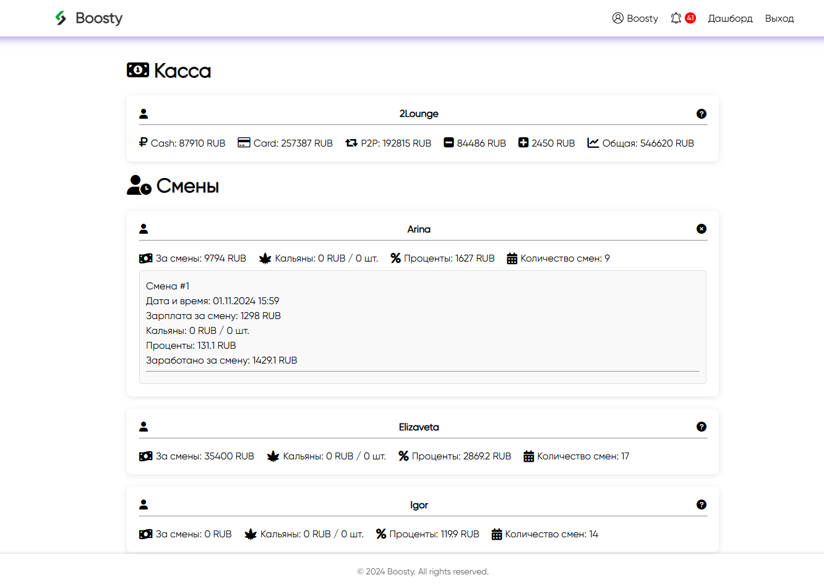Viewport: 824px width, 588px height.
Task: Click credit card icon next to Card
Action: 244,143
